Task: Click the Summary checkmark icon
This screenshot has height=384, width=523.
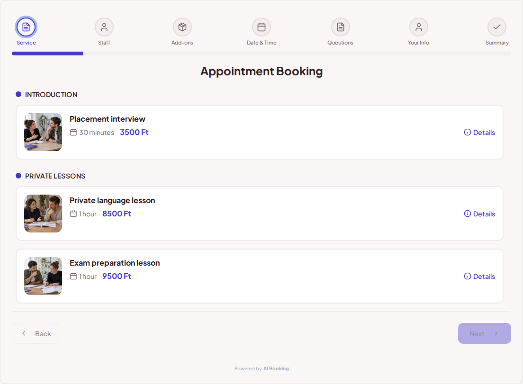Action: click(x=496, y=27)
